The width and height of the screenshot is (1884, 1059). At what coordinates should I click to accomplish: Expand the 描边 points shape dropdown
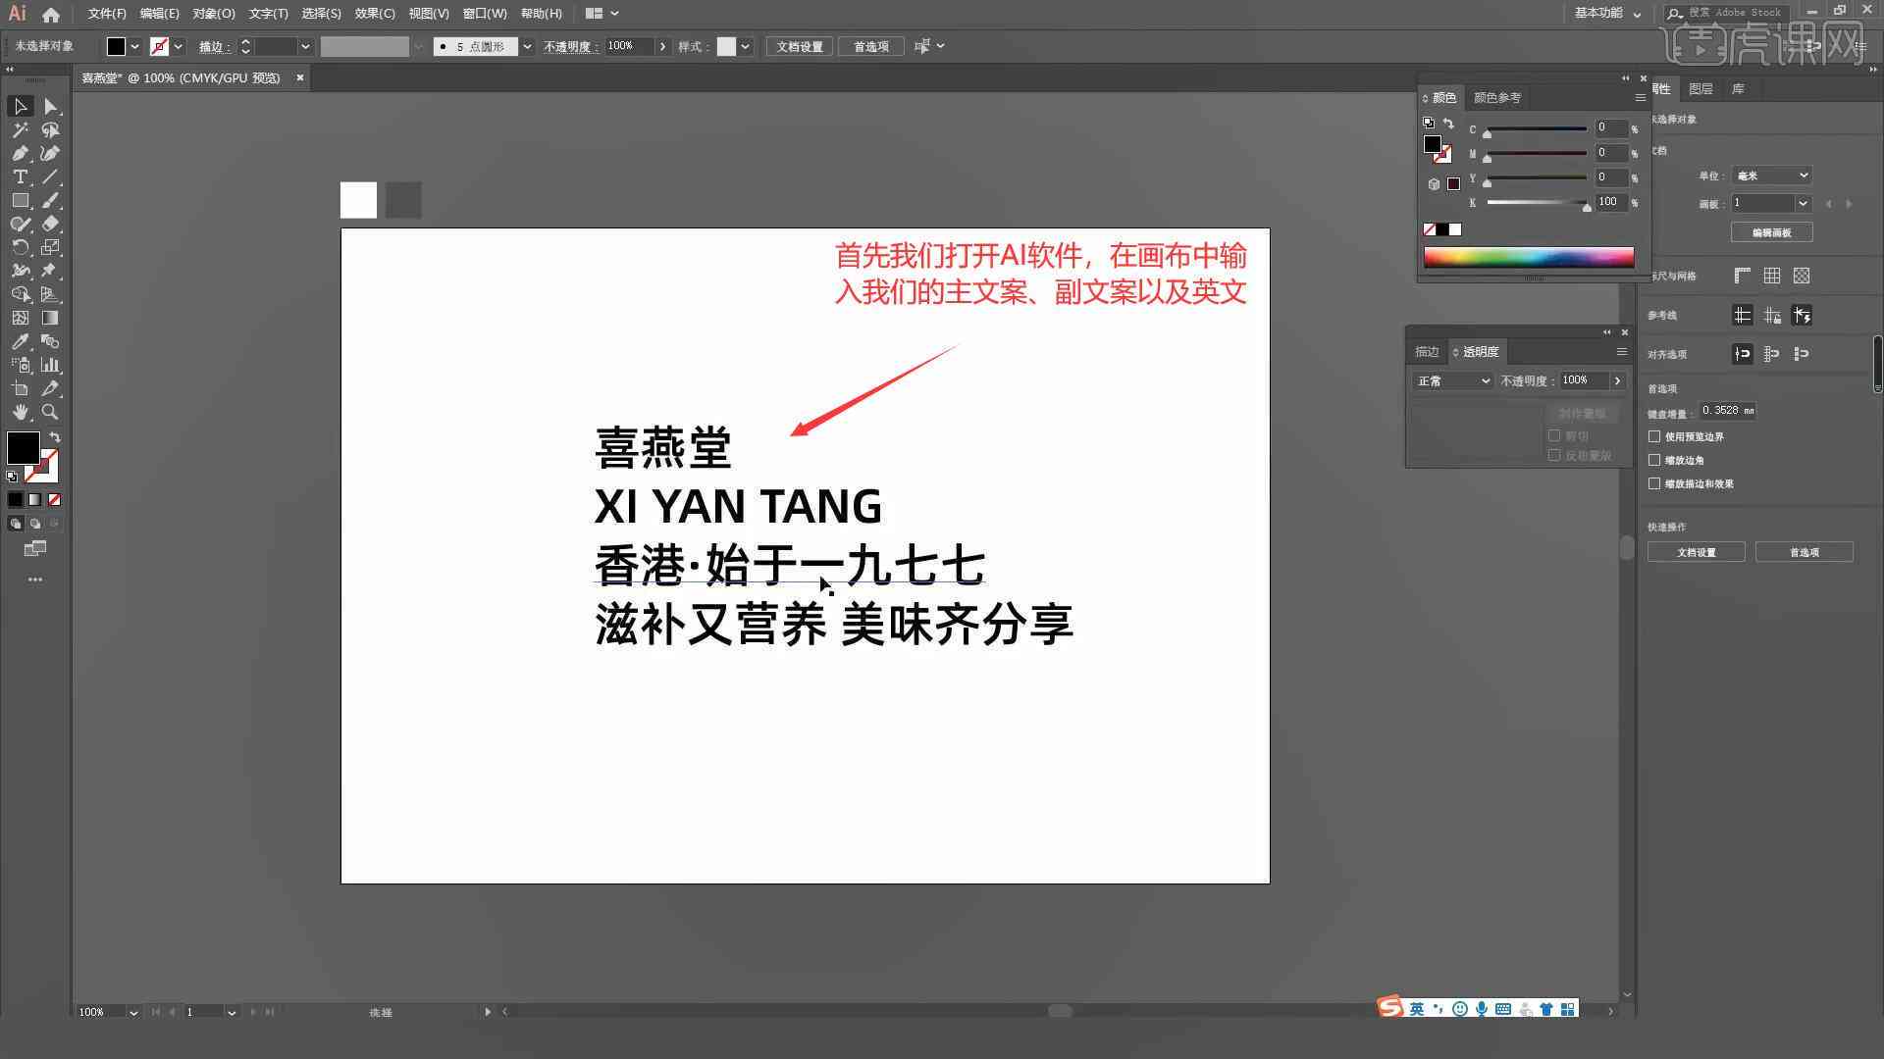pos(527,46)
